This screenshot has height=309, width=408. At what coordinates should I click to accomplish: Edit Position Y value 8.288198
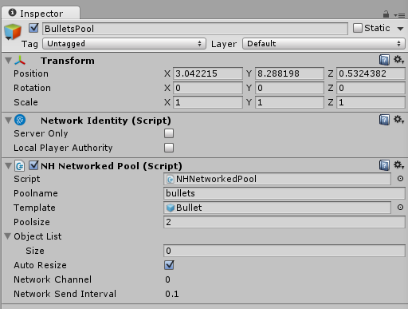[289, 73]
